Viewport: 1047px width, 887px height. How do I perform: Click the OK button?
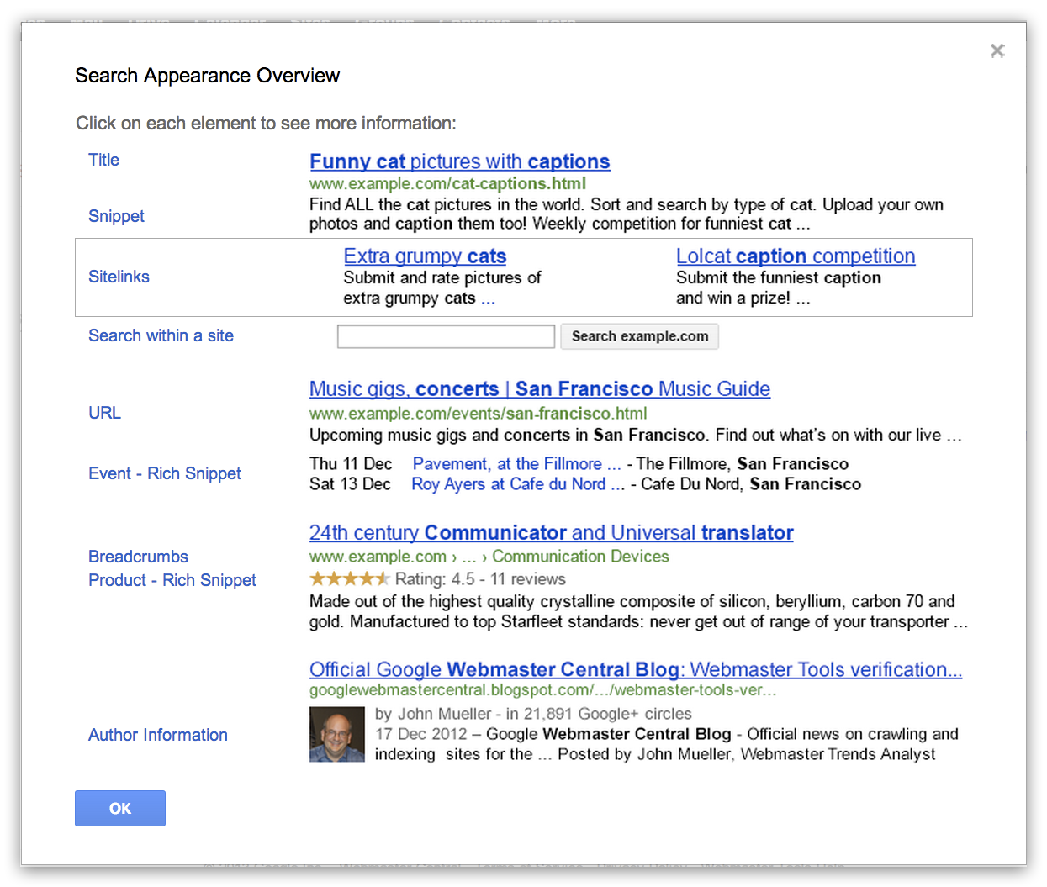[x=120, y=808]
